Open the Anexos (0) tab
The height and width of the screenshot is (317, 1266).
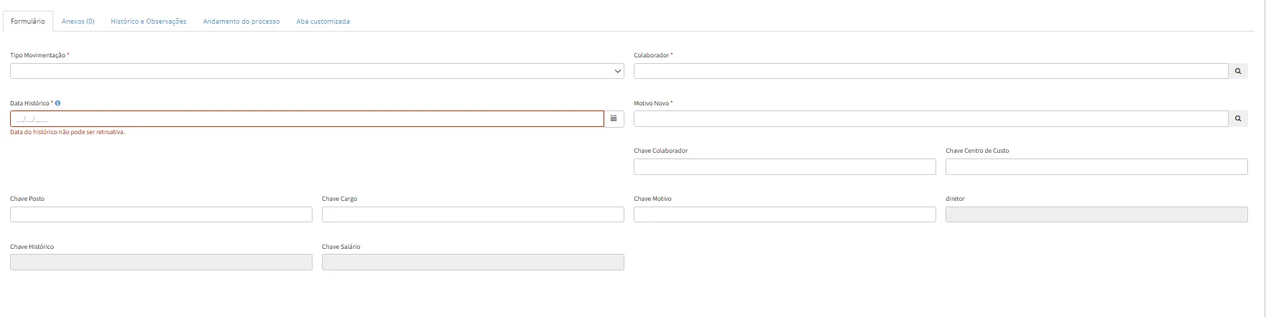78,22
